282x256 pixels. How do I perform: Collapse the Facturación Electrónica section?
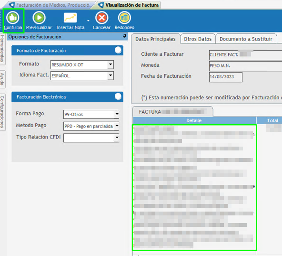(118, 96)
